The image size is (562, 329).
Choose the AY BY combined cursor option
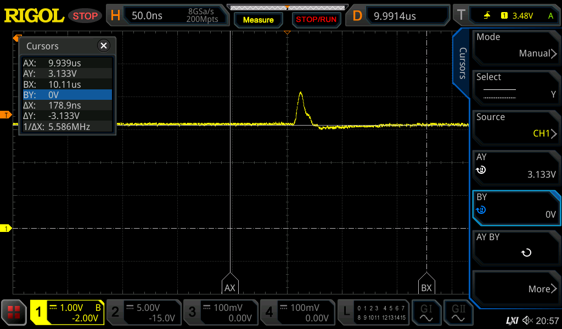pos(516,247)
